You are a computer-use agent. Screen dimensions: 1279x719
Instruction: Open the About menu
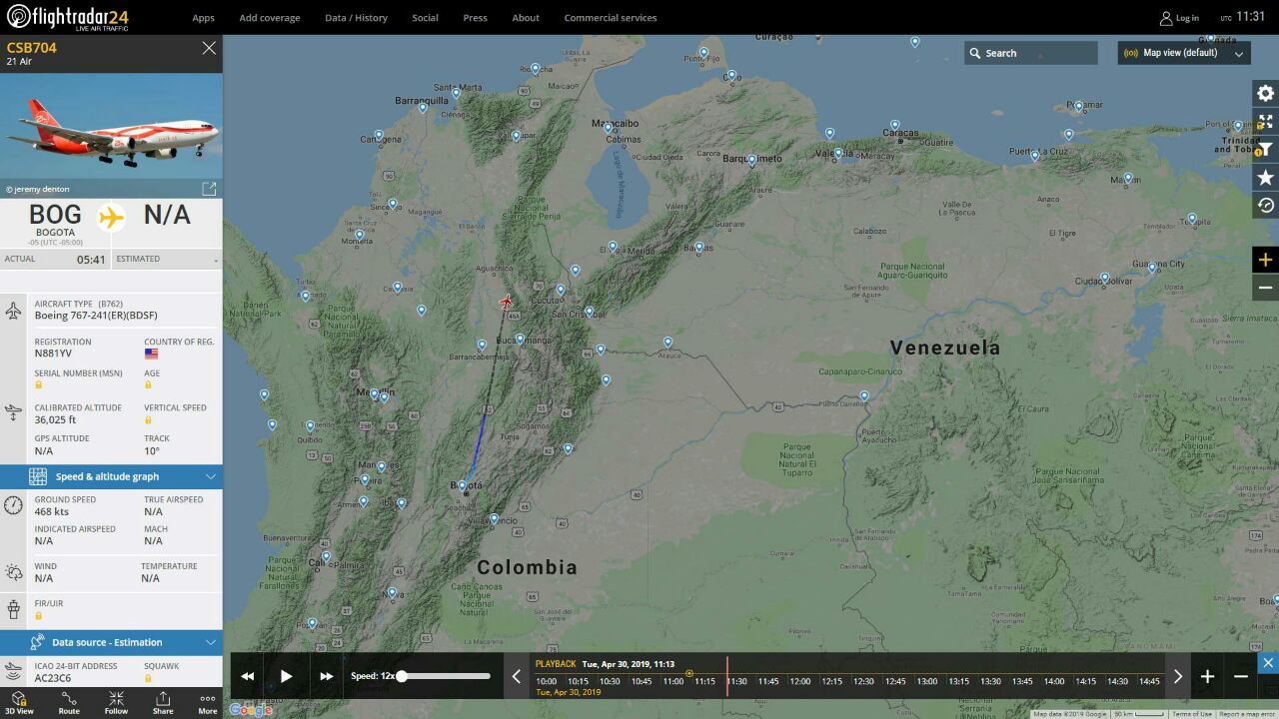click(526, 18)
